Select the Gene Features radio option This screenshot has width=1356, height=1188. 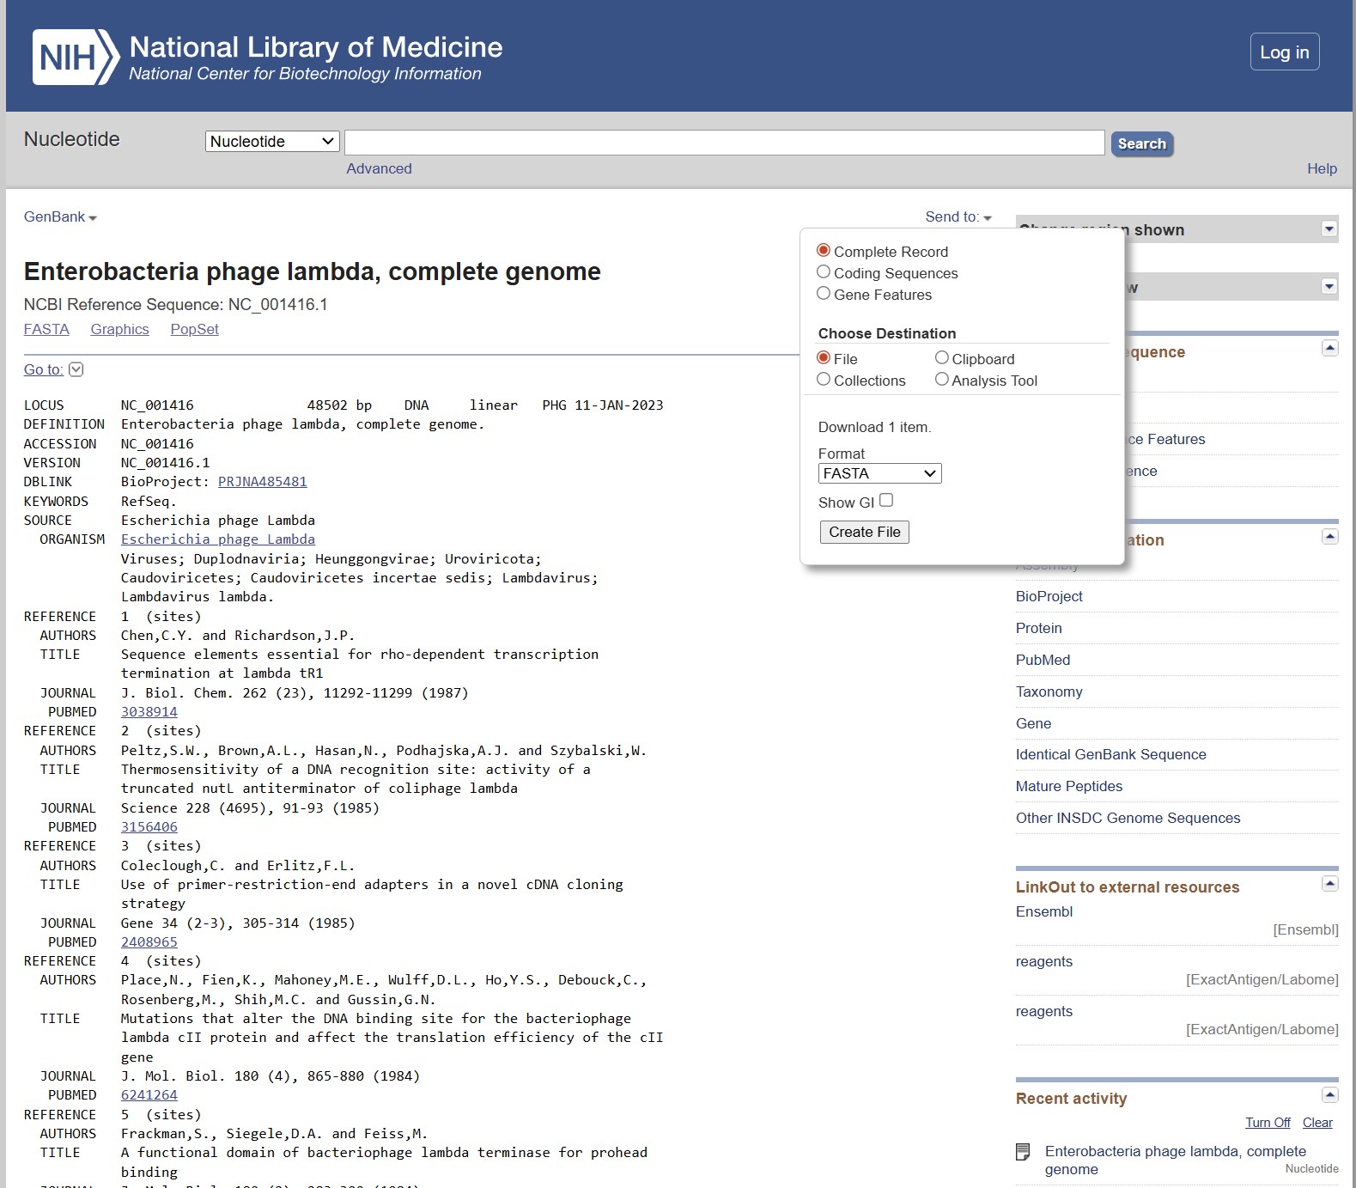824,293
